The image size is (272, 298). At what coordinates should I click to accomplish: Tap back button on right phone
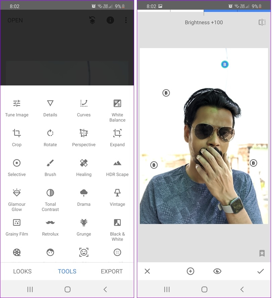[x=242, y=290]
